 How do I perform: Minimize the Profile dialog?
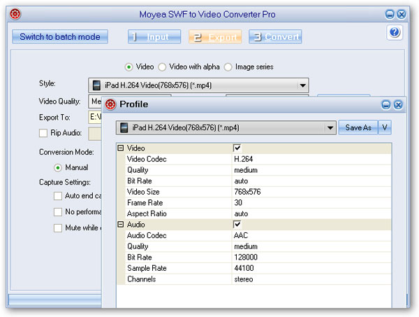click(x=386, y=105)
